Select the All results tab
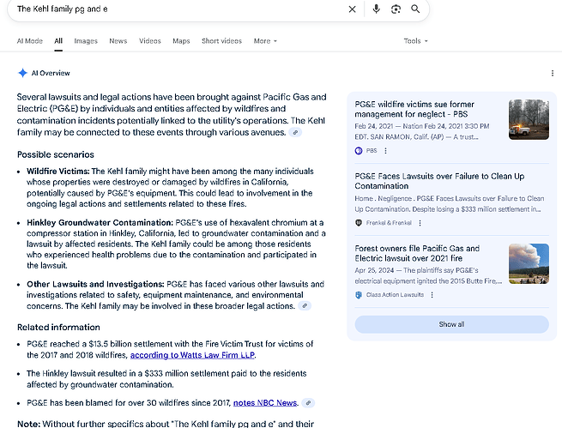 (58, 41)
